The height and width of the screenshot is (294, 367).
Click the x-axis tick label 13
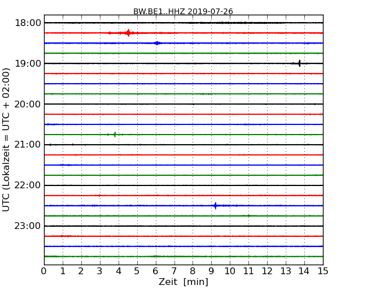point(286,271)
